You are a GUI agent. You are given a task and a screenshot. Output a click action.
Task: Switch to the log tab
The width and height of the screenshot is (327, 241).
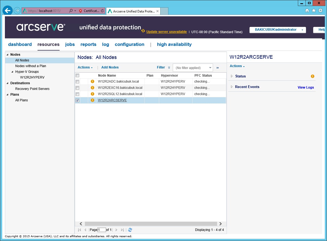click(x=106, y=44)
